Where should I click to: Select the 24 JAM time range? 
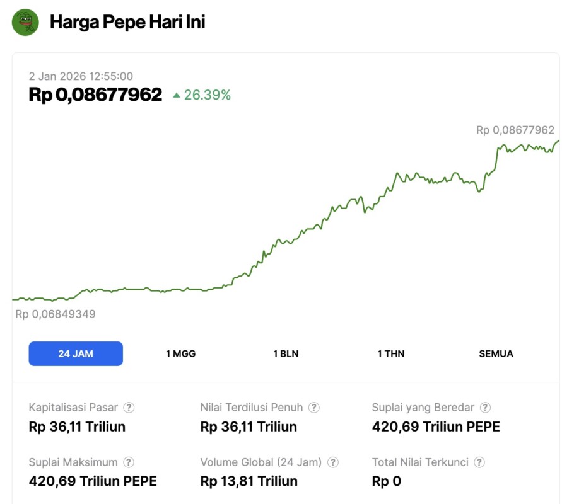[76, 353]
